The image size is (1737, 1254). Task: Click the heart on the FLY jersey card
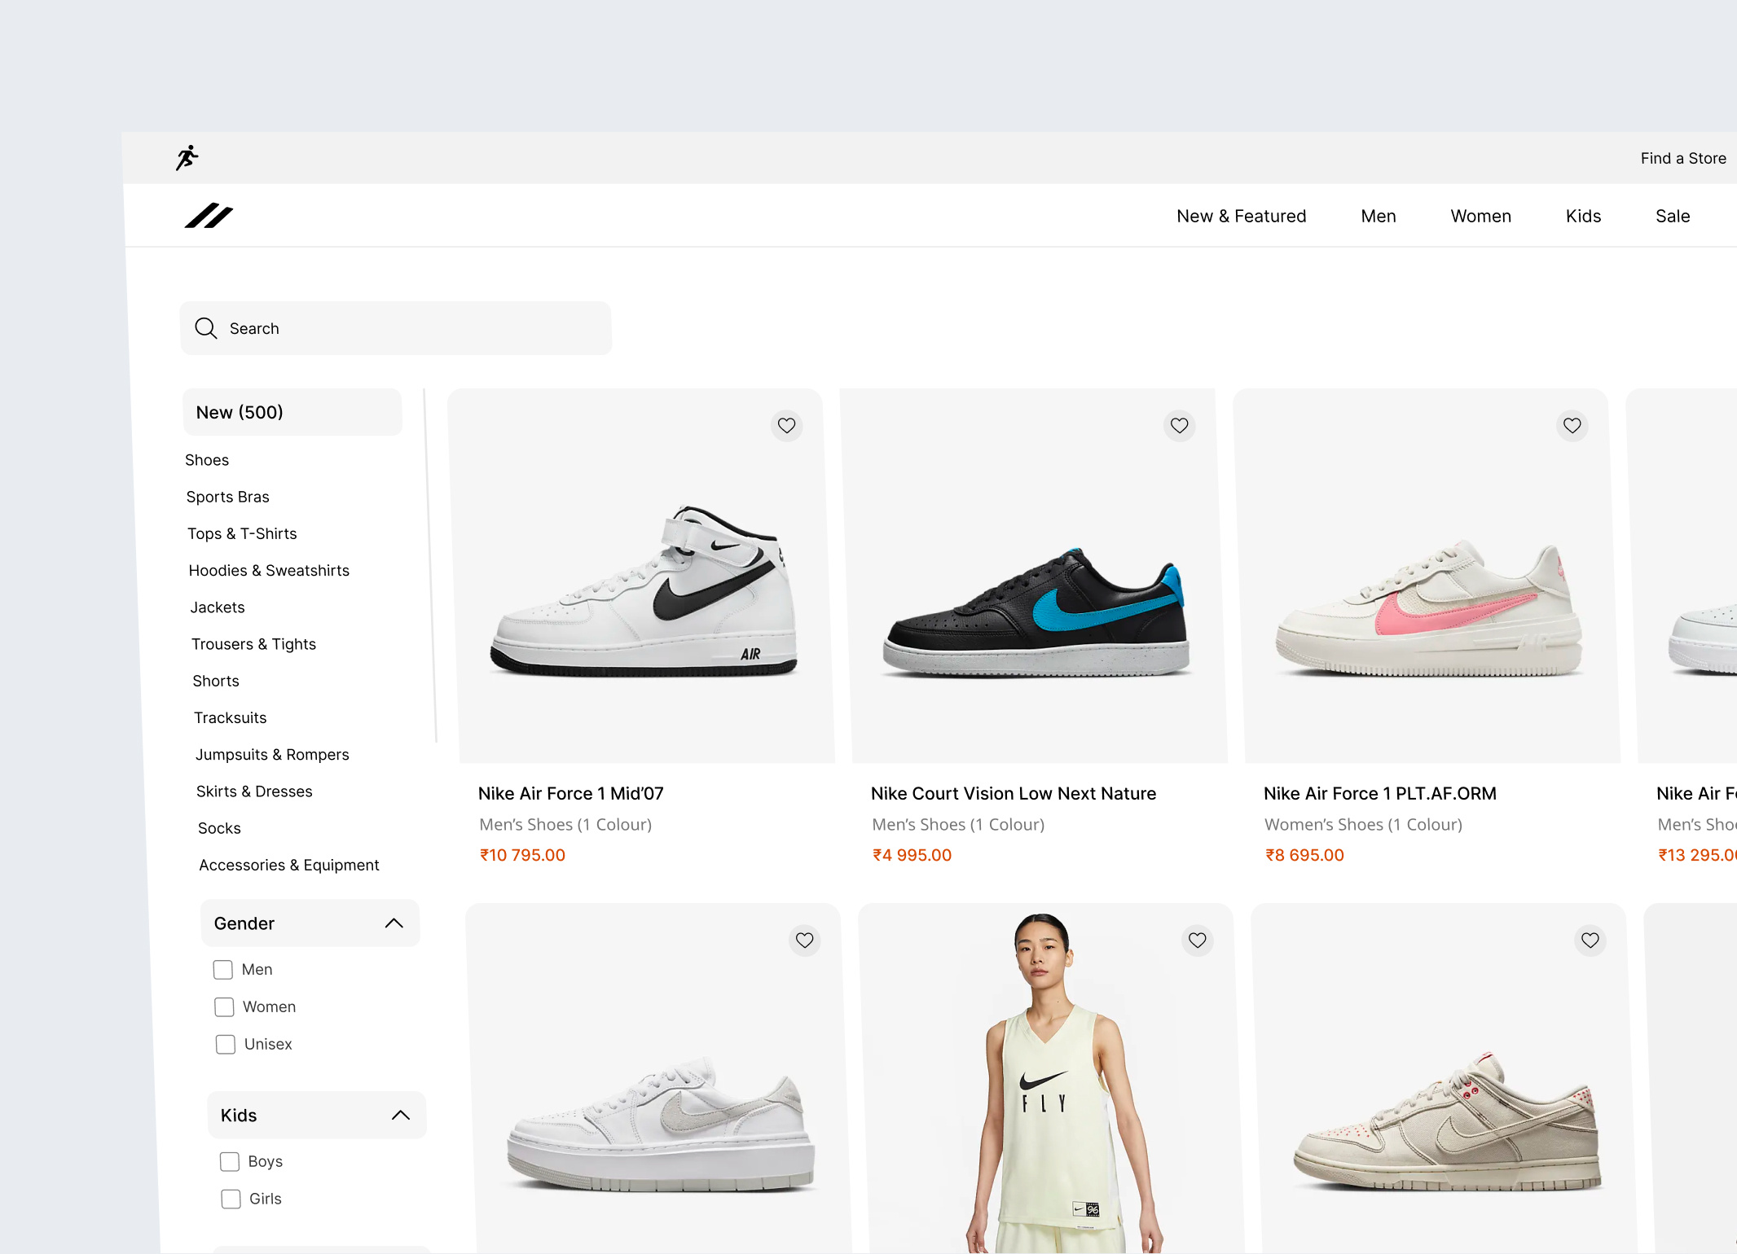(1197, 940)
